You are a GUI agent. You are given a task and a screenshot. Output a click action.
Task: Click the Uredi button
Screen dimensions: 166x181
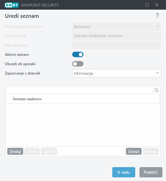[32, 151]
